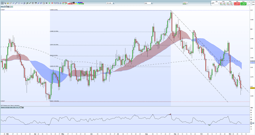Toggle the lower checkbox beside Buy button
The height and width of the screenshot is (135, 255).
(x=248, y=4)
